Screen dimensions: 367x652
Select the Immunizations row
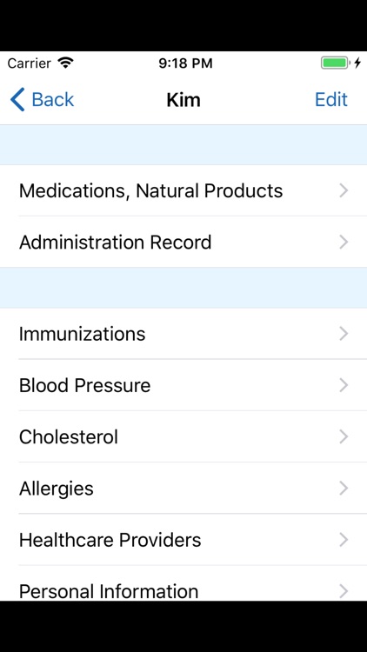pyautogui.click(x=183, y=334)
